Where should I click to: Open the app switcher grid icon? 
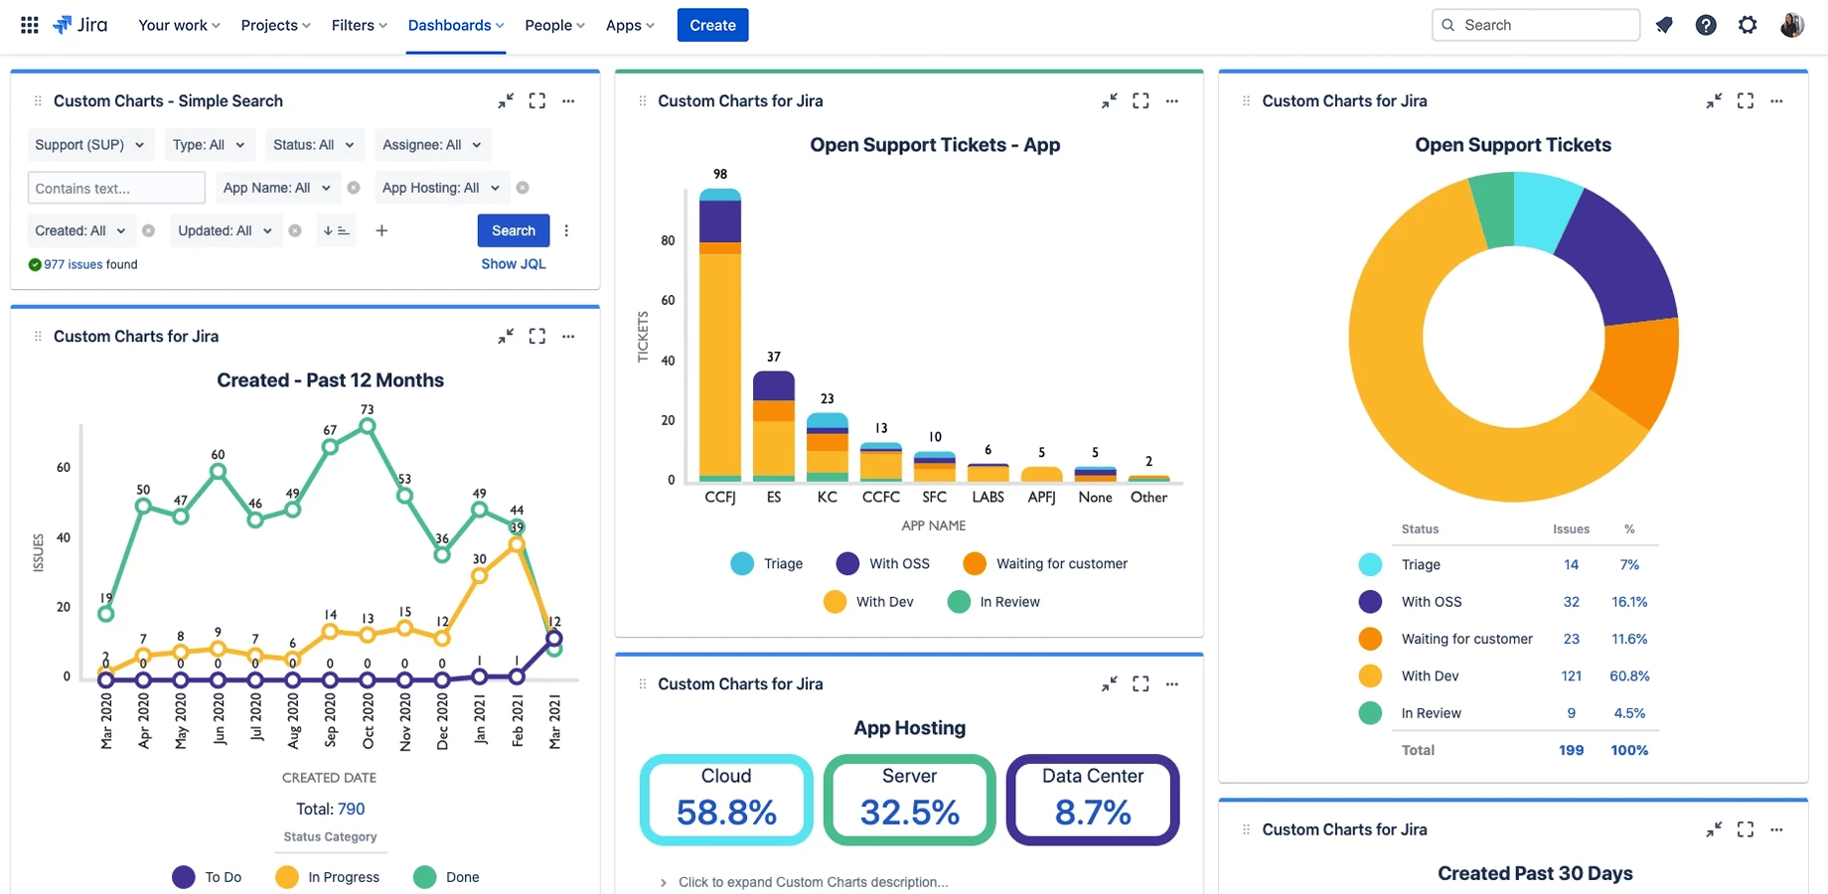29,24
